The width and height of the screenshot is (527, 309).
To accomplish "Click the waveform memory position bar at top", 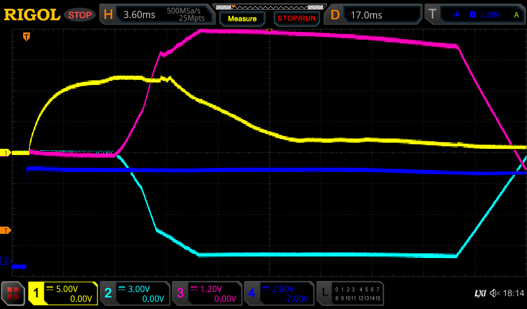I will point(269,7).
